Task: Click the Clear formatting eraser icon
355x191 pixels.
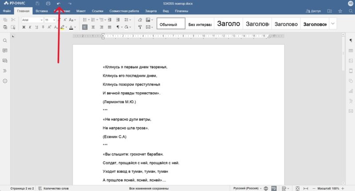Action: [x=140, y=20]
